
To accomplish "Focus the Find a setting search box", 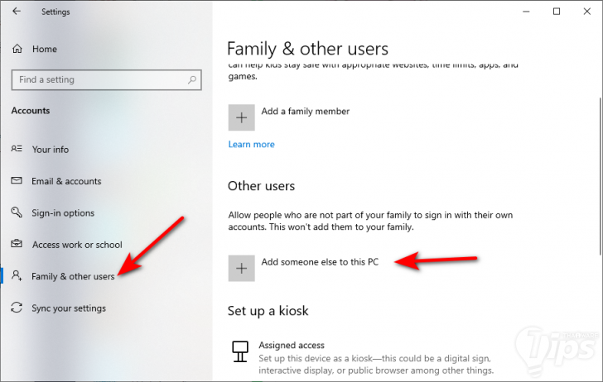I will point(99,80).
